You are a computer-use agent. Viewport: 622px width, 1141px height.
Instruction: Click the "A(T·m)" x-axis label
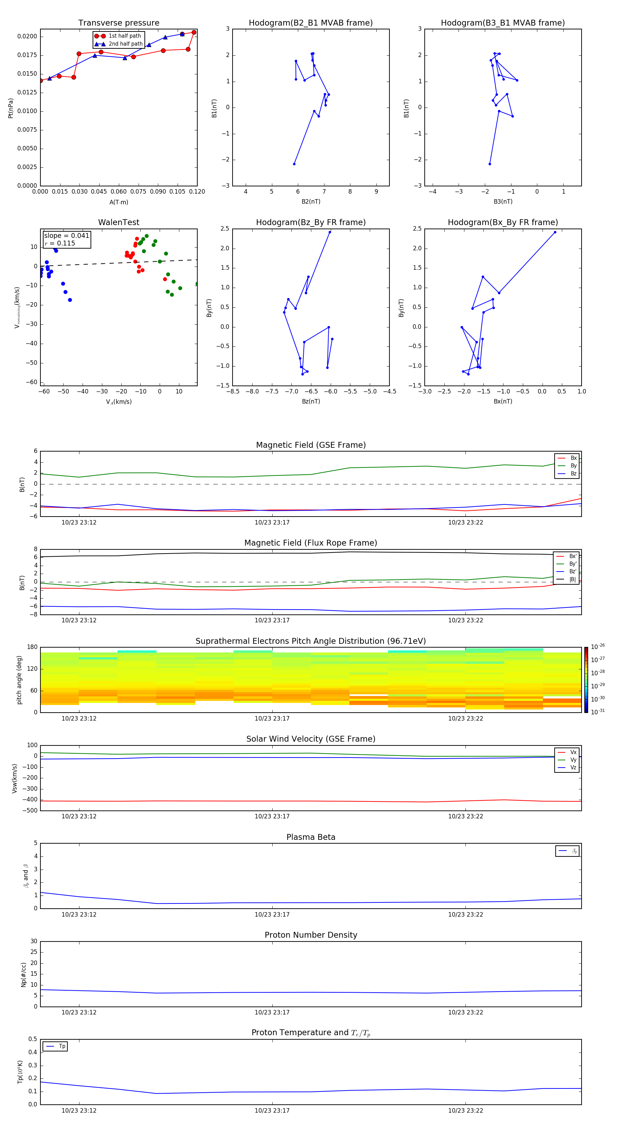coord(119,202)
